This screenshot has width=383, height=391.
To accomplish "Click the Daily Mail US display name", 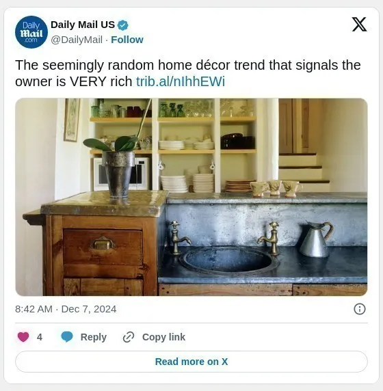I will (83, 25).
